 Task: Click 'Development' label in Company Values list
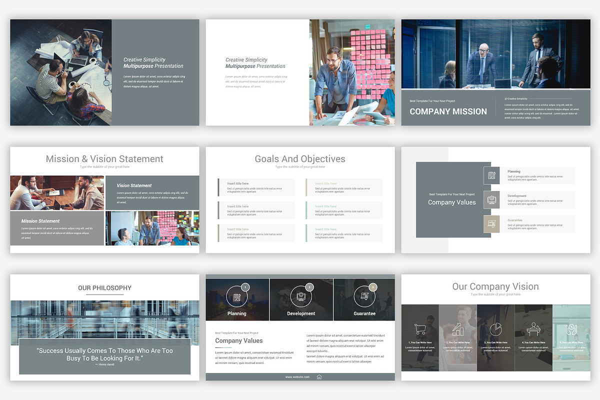point(517,196)
